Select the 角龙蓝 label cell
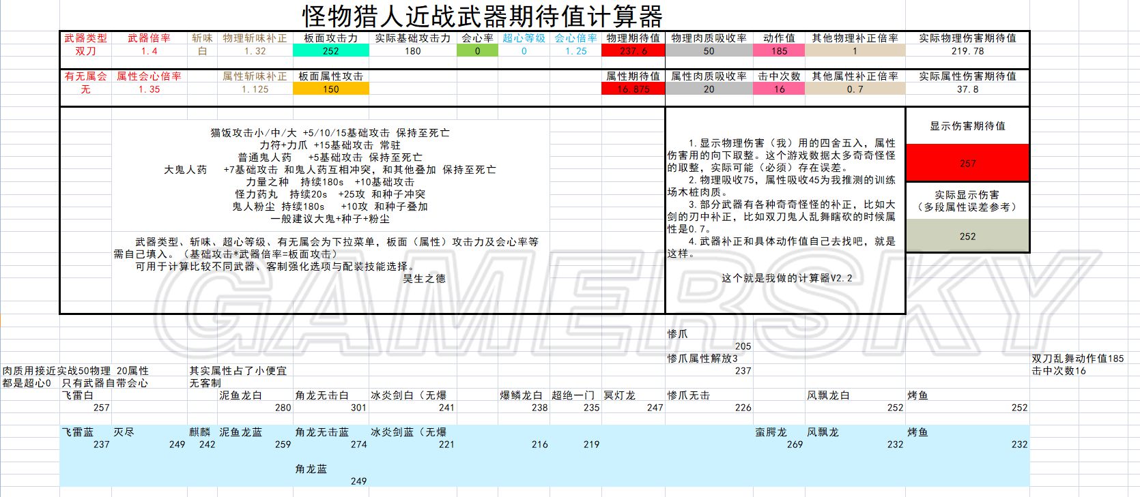This screenshot has width=1140, height=497. [311, 469]
